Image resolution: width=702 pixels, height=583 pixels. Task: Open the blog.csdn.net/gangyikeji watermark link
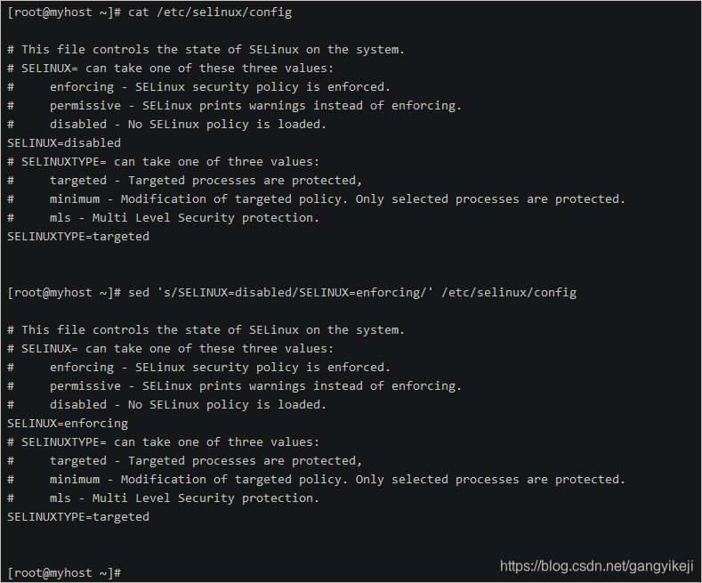(596, 566)
